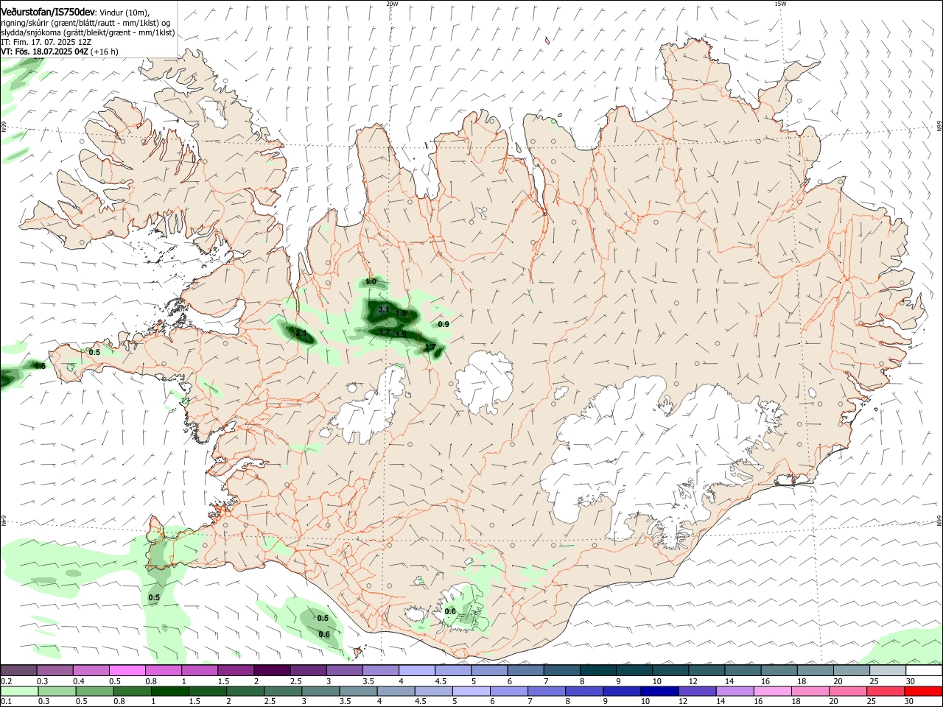Click the darkest green lower-row swatch starting at 1
Screen dimensions: 943x707
(170, 691)
